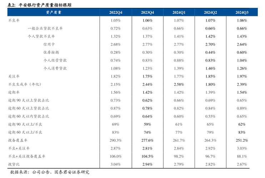
Task: Select the 2024Q2 column header
Action: point(211,12)
